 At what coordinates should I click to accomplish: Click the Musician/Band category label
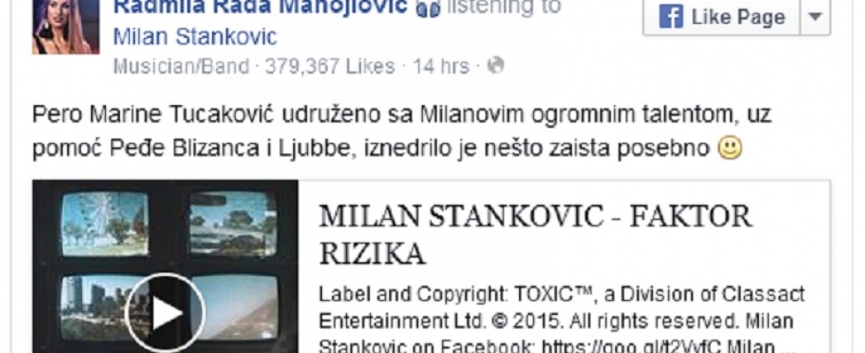[182, 67]
